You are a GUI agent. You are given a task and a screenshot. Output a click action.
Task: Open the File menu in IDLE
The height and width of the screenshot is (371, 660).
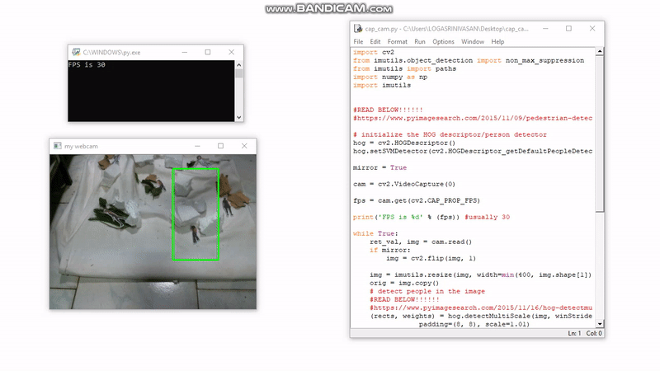tap(358, 41)
